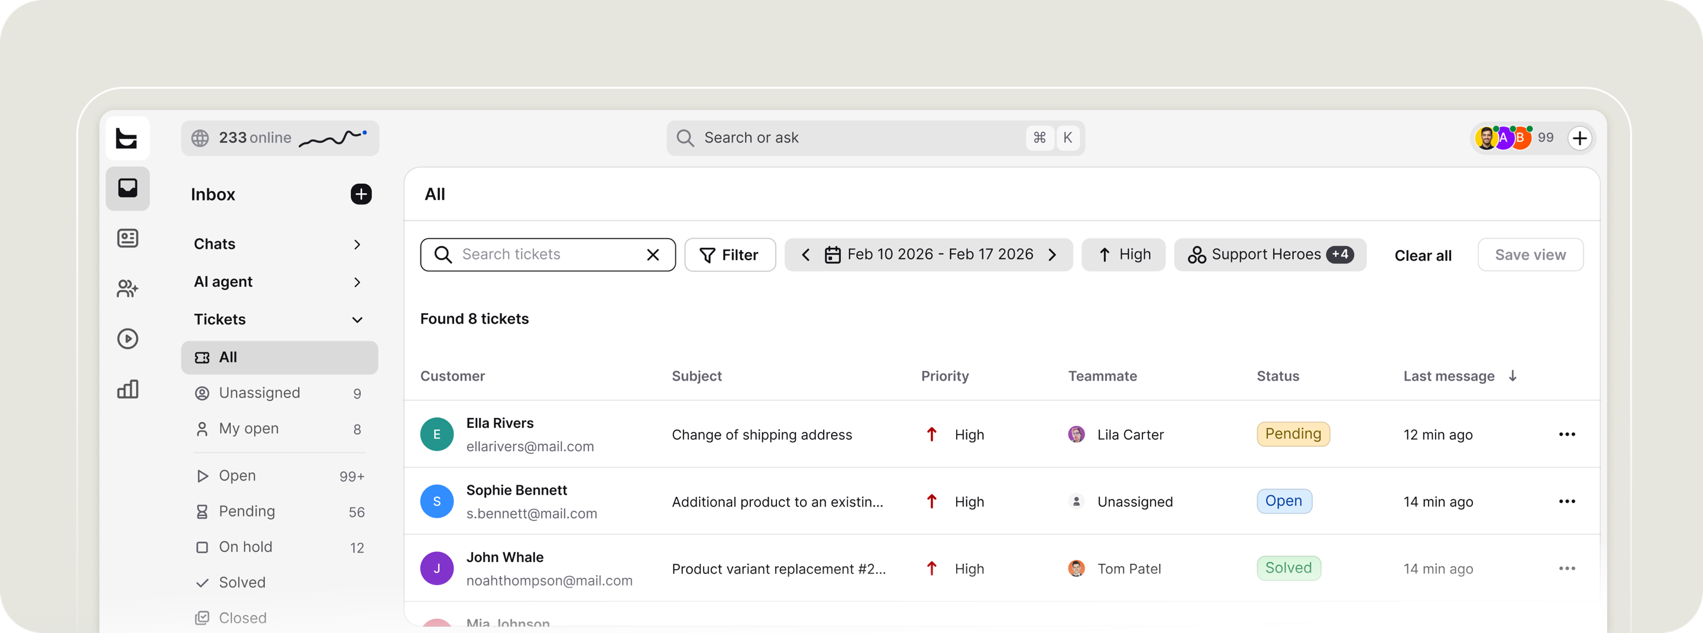Click the Subject column header
Image resolution: width=1703 pixels, height=633 pixels.
(x=697, y=376)
